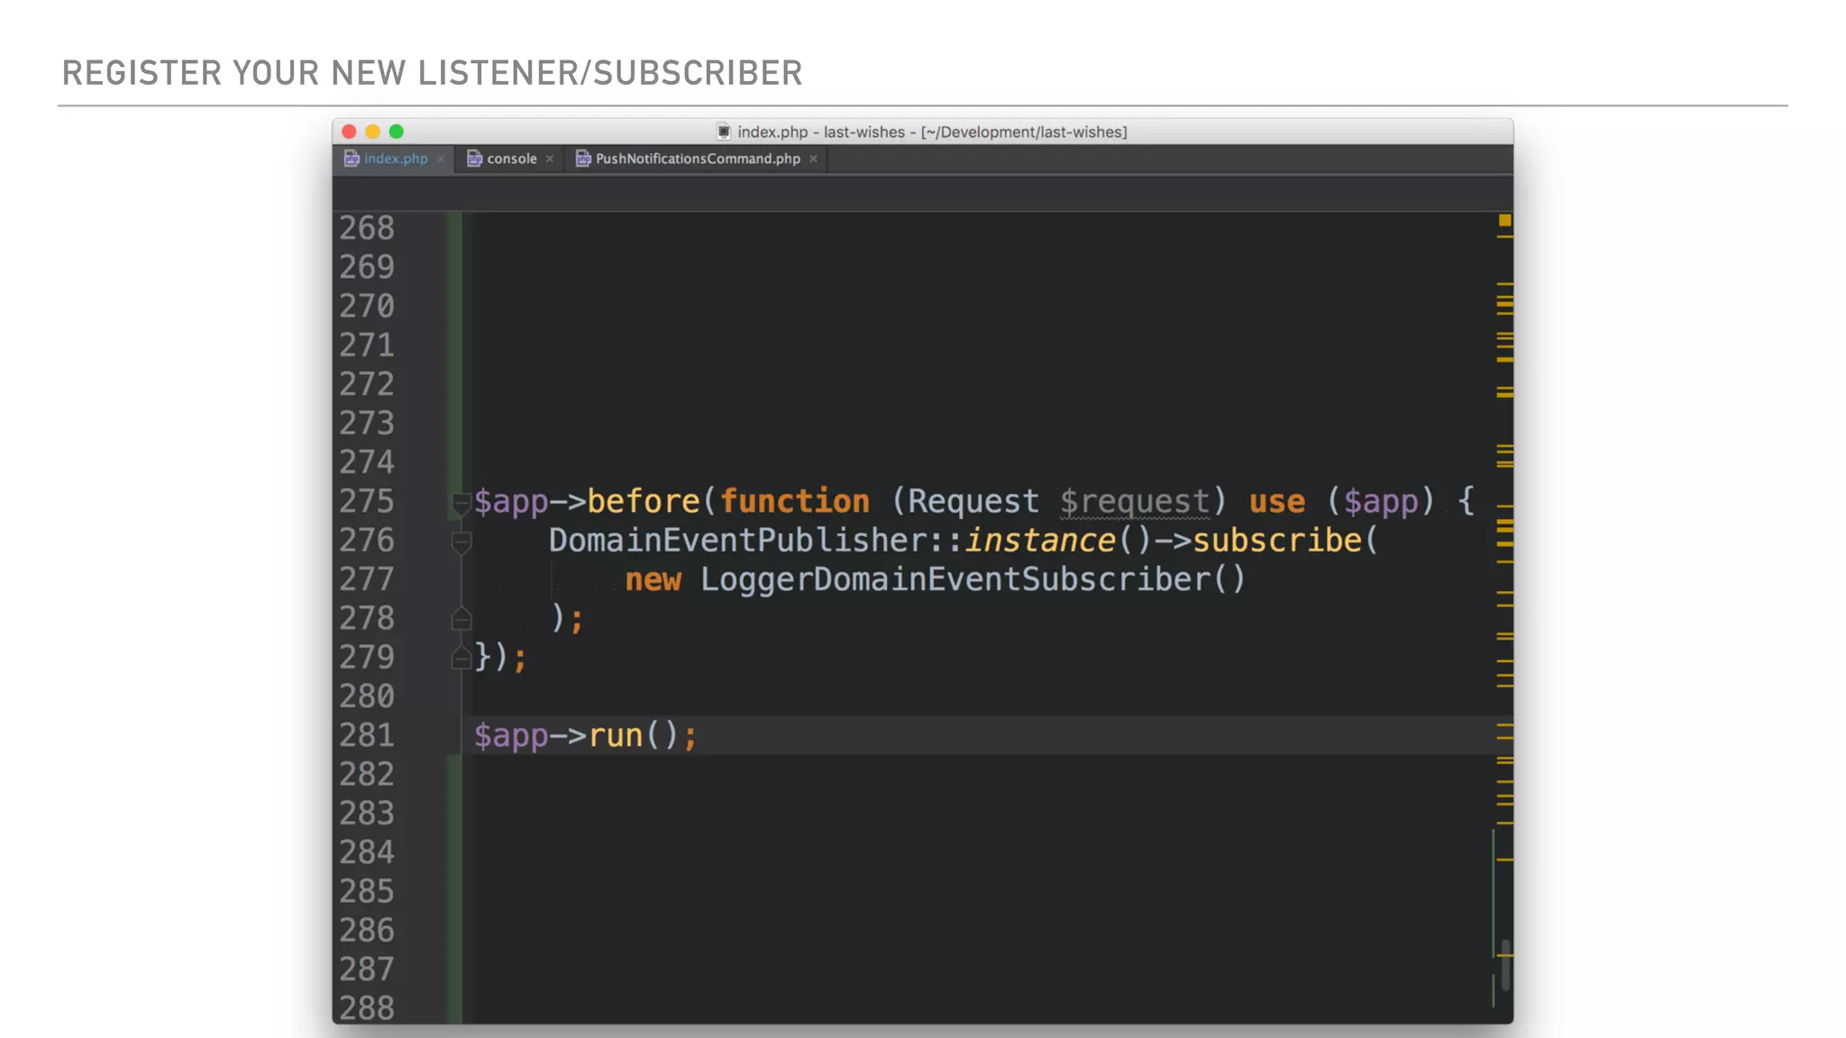Click the fold end marker at line 278
The height and width of the screenshot is (1038, 1846).
[x=461, y=619]
